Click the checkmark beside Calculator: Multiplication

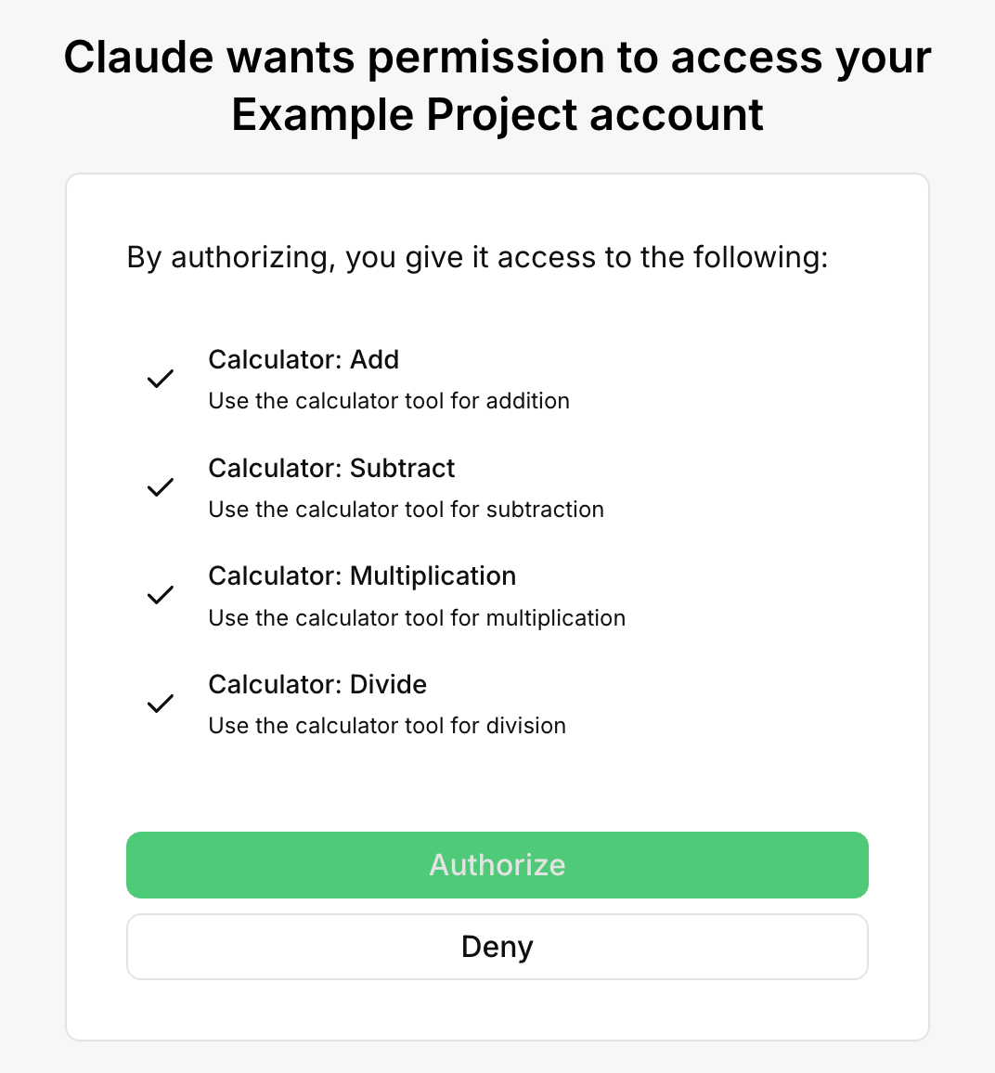coord(160,595)
